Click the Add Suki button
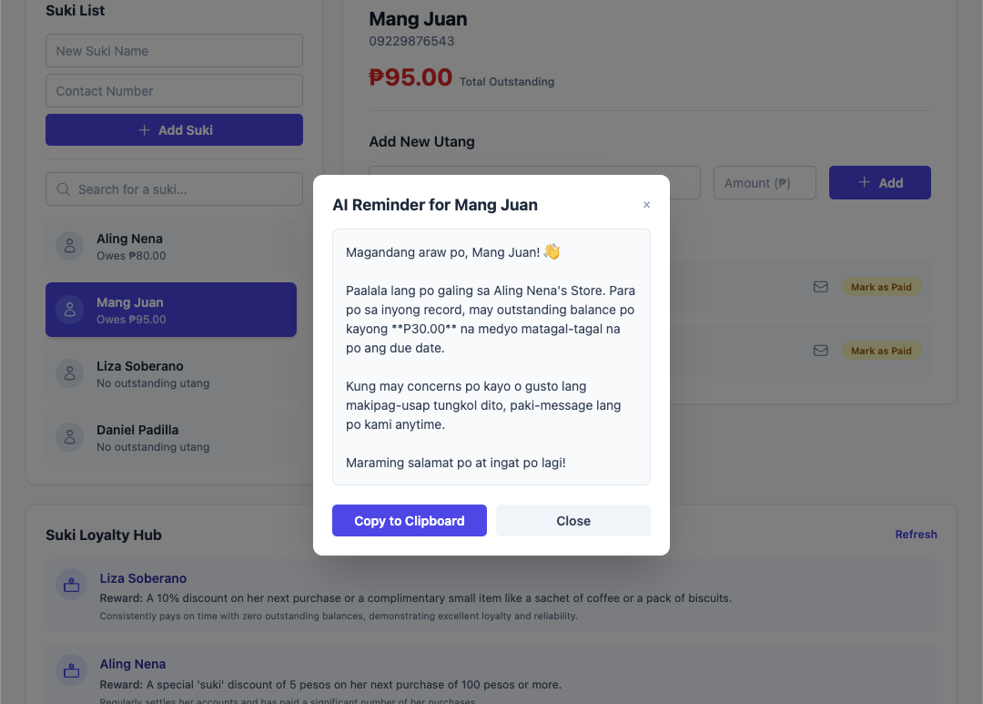This screenshot has width=983, height=704. click(174, 130)
